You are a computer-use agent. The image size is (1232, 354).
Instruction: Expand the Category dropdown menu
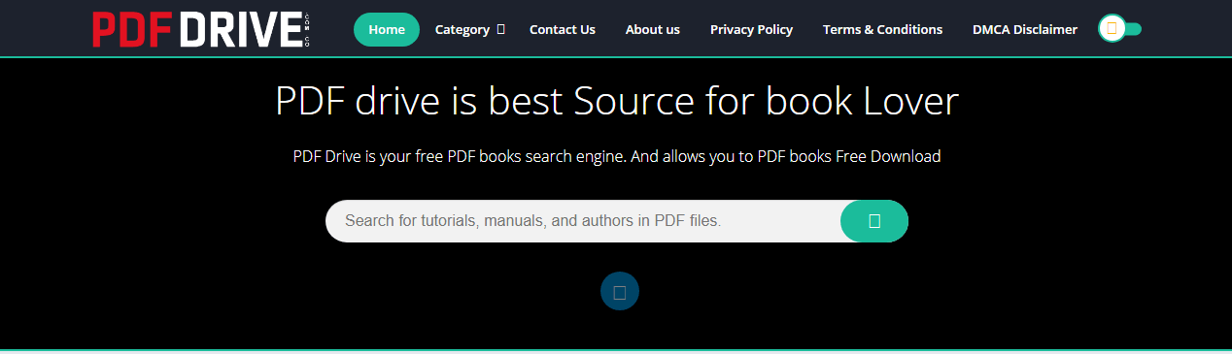point(469,29)
